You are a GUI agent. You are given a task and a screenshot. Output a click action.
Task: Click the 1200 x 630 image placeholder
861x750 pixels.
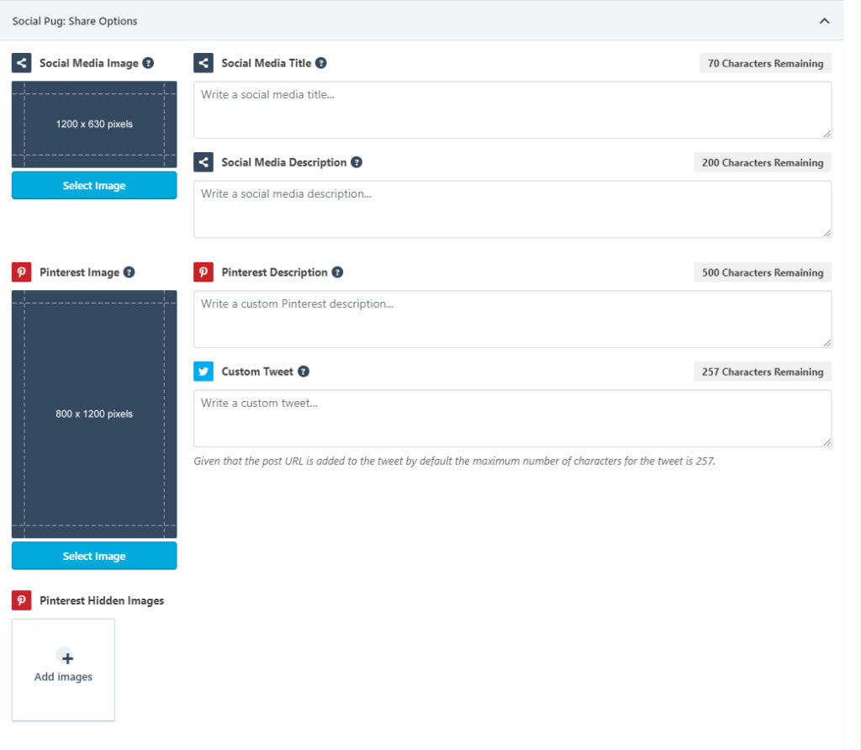(94, 124)
